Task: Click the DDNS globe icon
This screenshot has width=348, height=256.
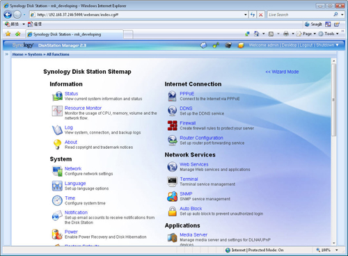Action: [x=172, y=111]
